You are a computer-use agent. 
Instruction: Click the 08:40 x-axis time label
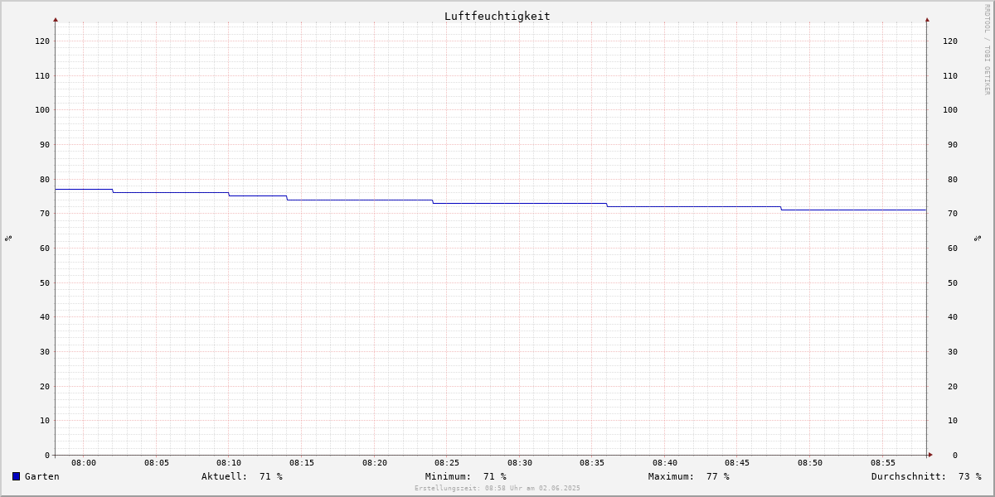coord(665,463)
